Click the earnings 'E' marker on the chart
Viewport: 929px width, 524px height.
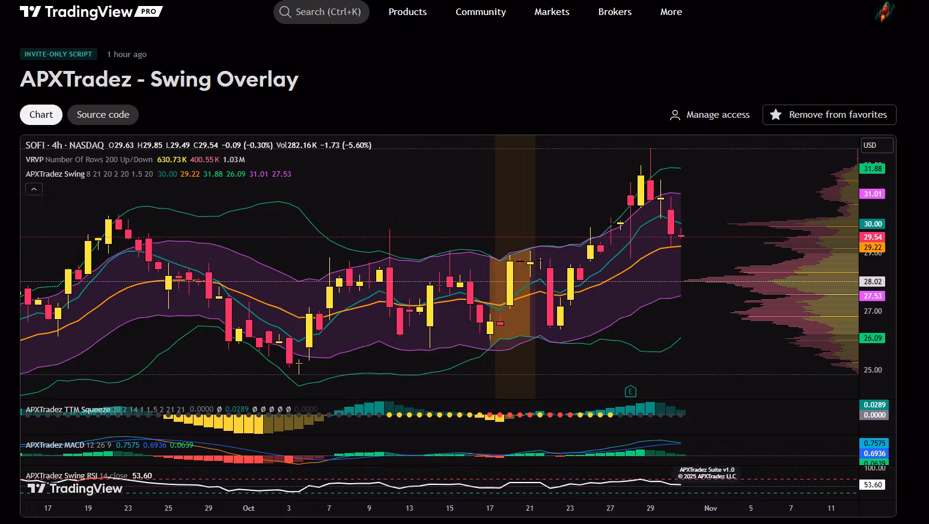(x=630, y=391)
